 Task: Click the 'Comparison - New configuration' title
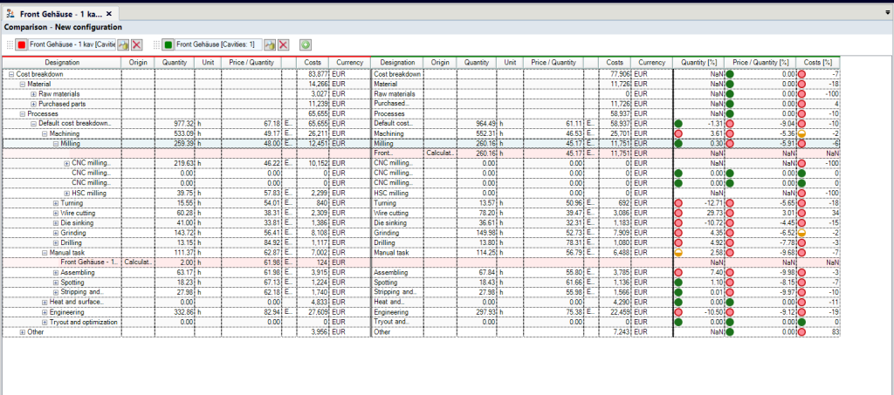(x=63, y=27)
